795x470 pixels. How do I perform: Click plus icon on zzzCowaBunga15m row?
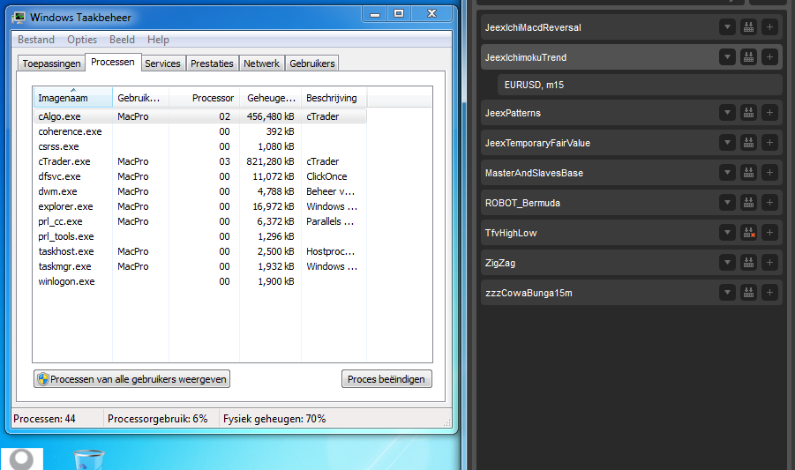[769, 292]
